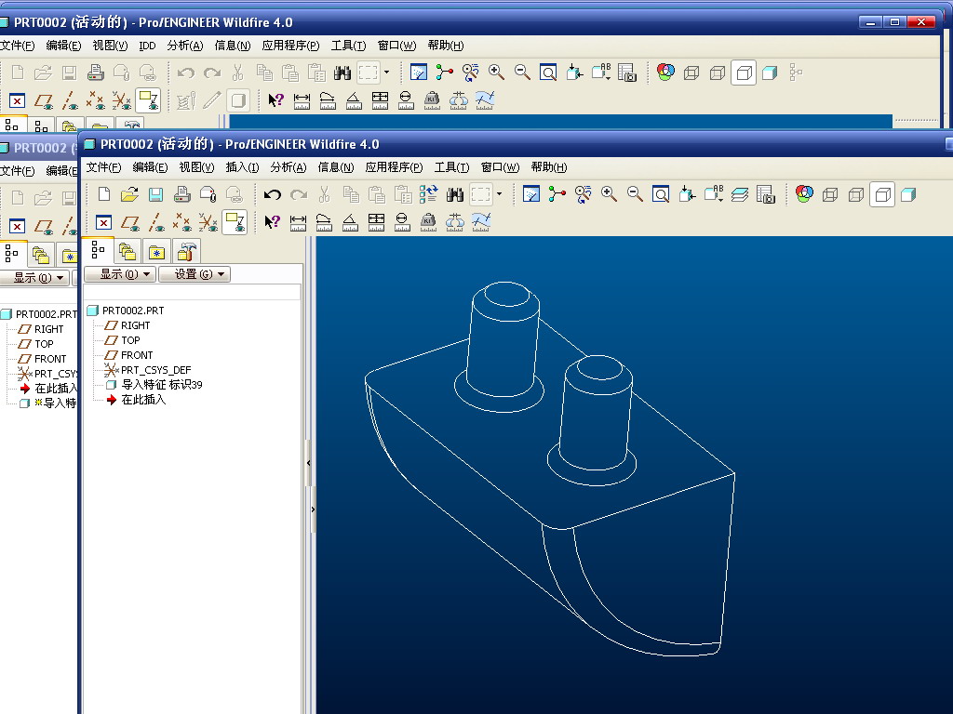This screenshot has height=714, width=953.
Task: Switch to favorites tab, front window
Action: (156, 251)
